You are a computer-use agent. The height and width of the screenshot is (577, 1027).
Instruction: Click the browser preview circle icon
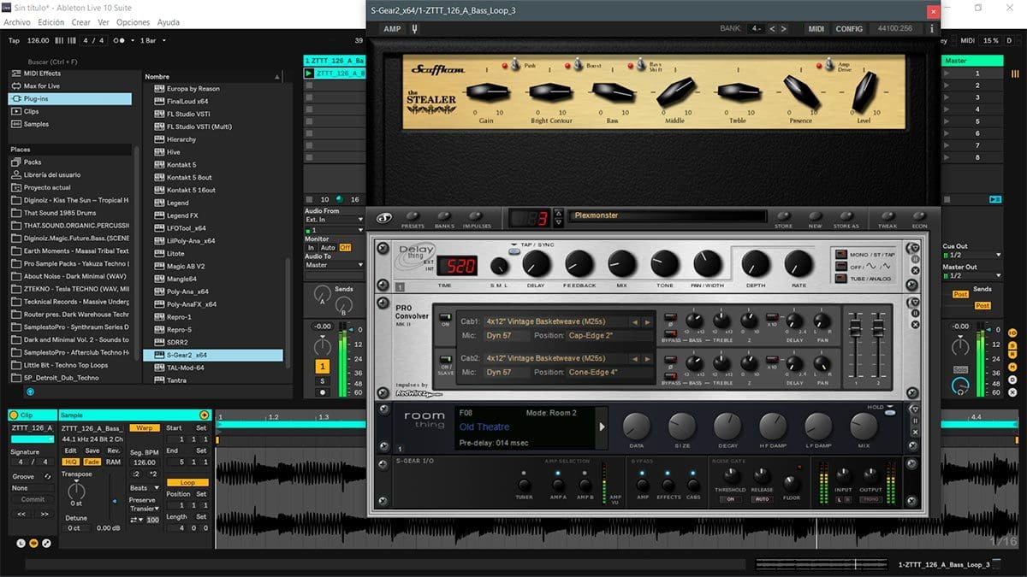31,392
